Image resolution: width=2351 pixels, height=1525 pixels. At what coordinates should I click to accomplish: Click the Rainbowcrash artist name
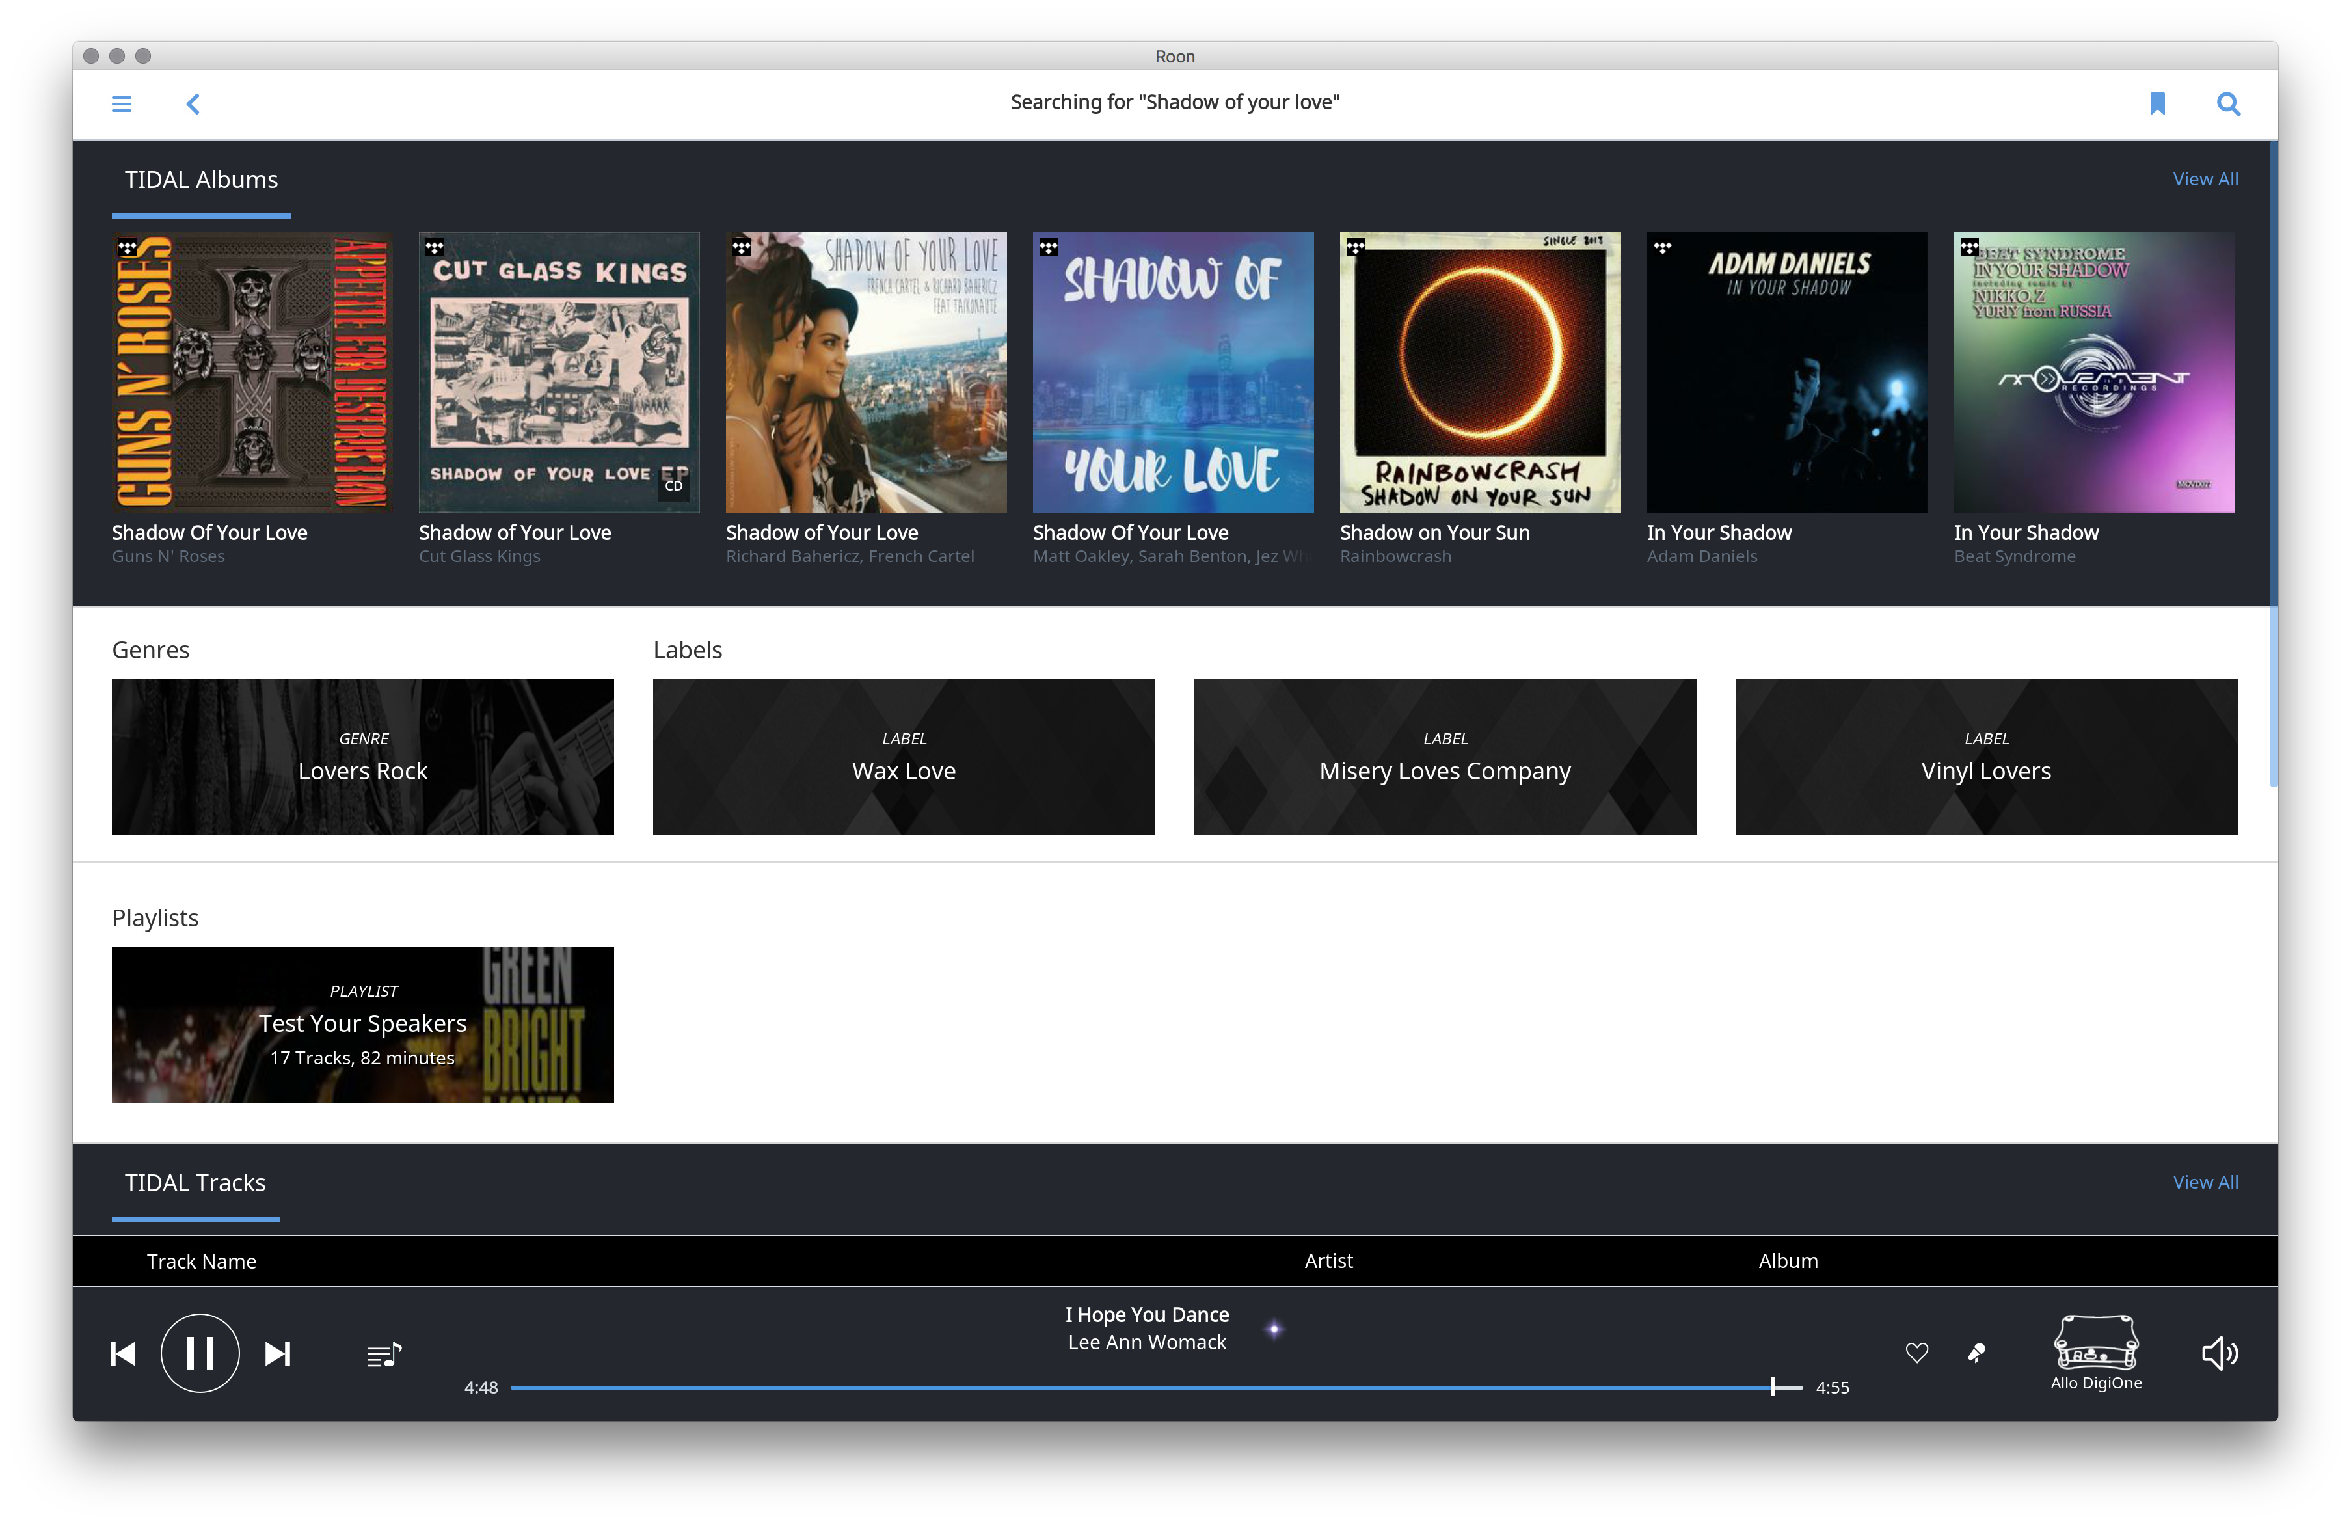[1395, 556]
